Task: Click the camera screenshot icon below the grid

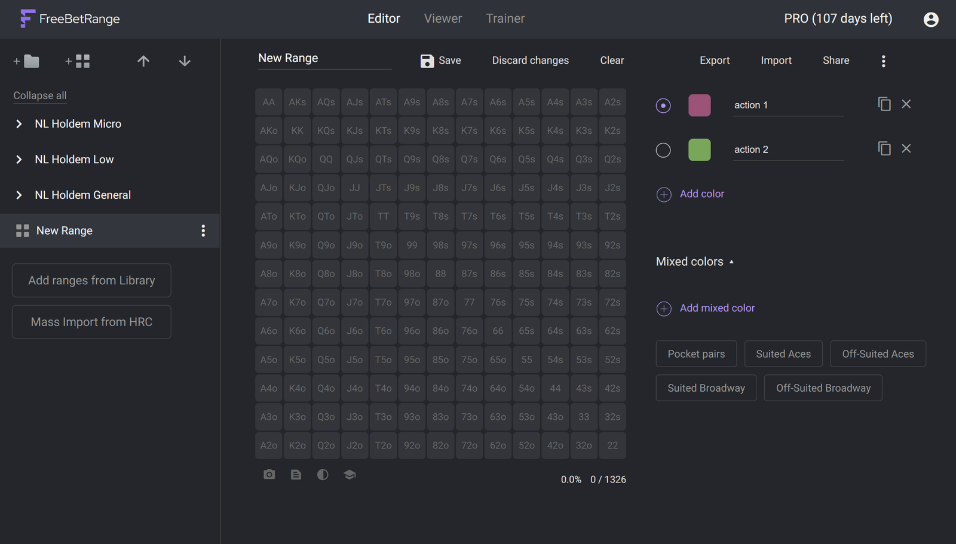Action: pyautogui.click(x=269, y=474)
